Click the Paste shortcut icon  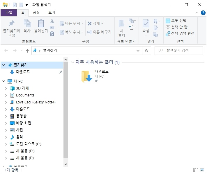(52, 34)
